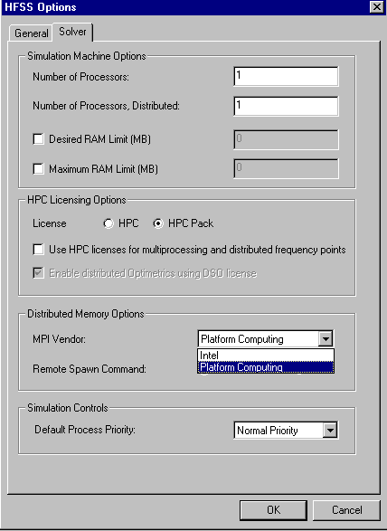Open the Default Process Priority dropdown arrow
This screenshot has width=387, height=531.
click(x=330, y=431)
